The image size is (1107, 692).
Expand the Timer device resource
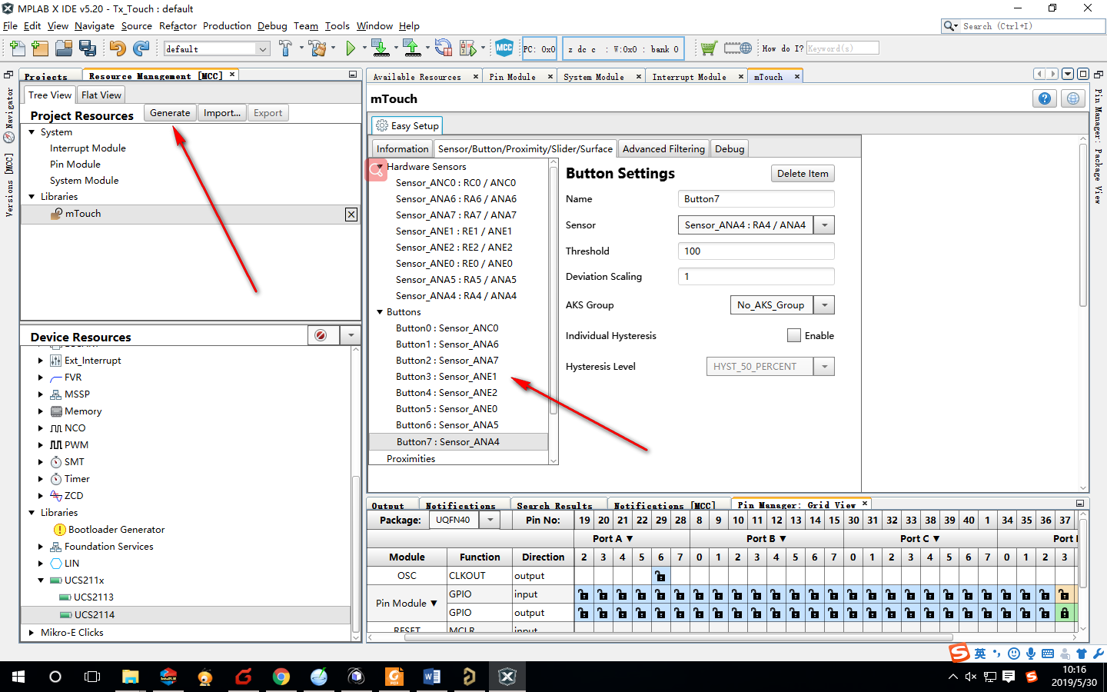(41, 479)
